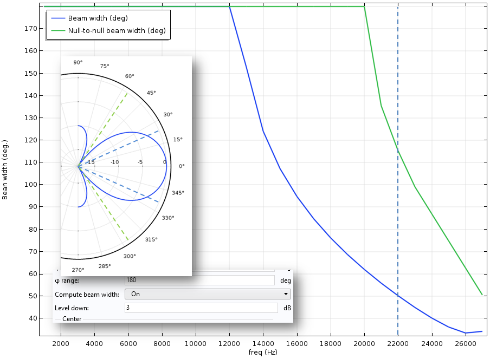Click the 'Compute beam width:' label text
Viewport: 490px width, 359px height.
click(x=87, y=295)
